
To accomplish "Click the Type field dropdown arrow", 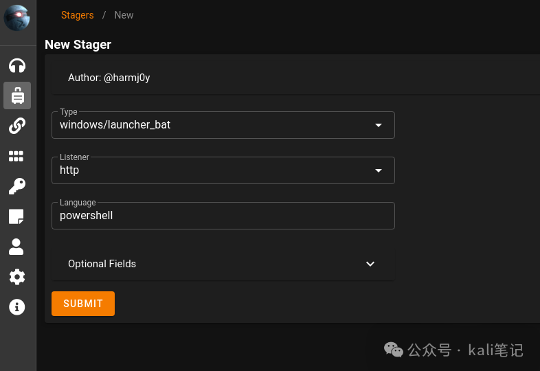I will 379,125.
